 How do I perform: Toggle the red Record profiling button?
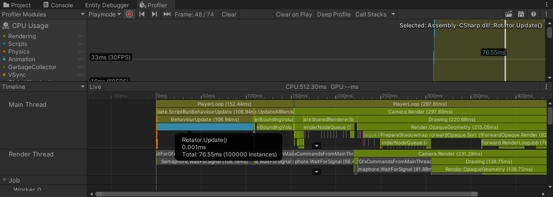pos(129,14)
